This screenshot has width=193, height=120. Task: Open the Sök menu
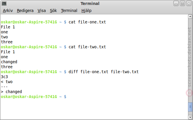point(53,11)
